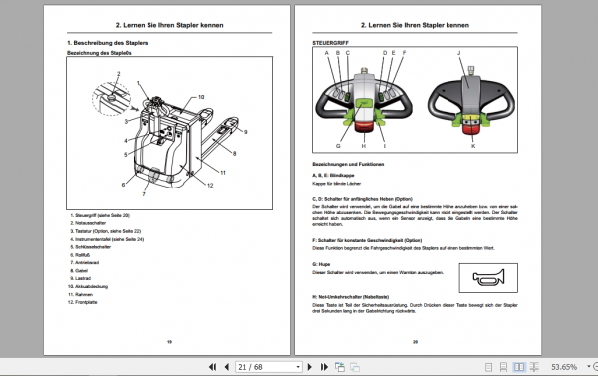Click the greyed next view icon

click(x=355, y=367)
